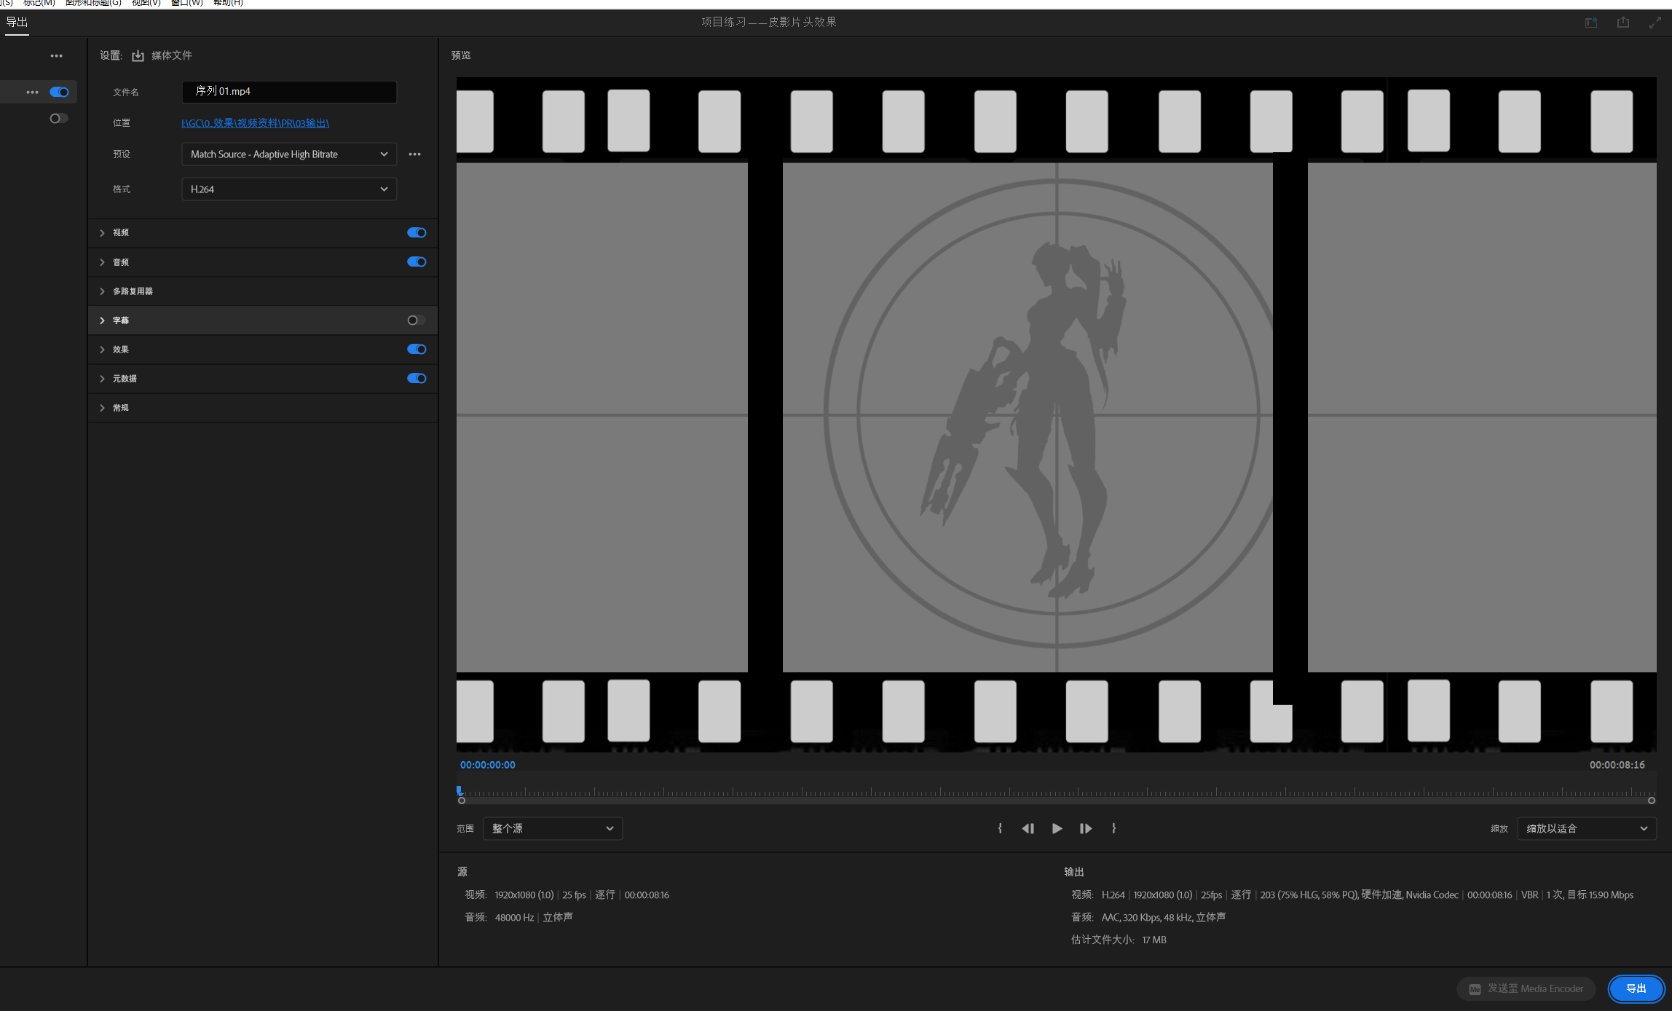Click the share icon in the top right
The width and height of the screenshot is (1672, 1011).
(x=1623, y=23)
